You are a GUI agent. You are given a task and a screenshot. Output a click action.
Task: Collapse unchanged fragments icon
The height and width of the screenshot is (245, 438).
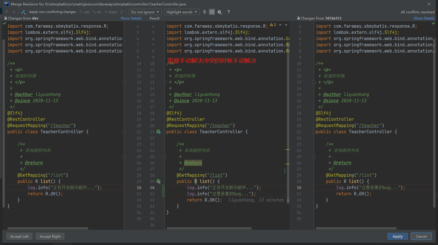(x=205, y=12)
